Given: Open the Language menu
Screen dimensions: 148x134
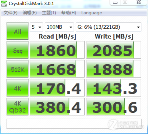Looking at the screenshot, I should coord(91,13).
